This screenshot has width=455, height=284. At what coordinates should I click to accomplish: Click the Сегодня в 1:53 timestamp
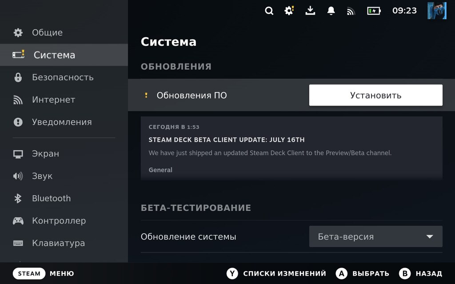click(x=174, y=127)
